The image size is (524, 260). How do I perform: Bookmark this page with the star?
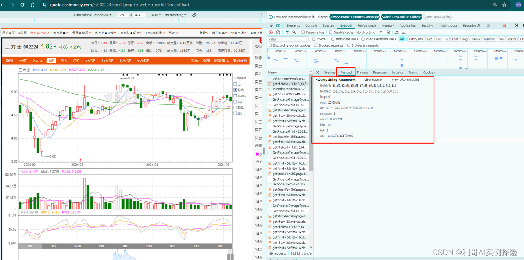pos(505,5)
